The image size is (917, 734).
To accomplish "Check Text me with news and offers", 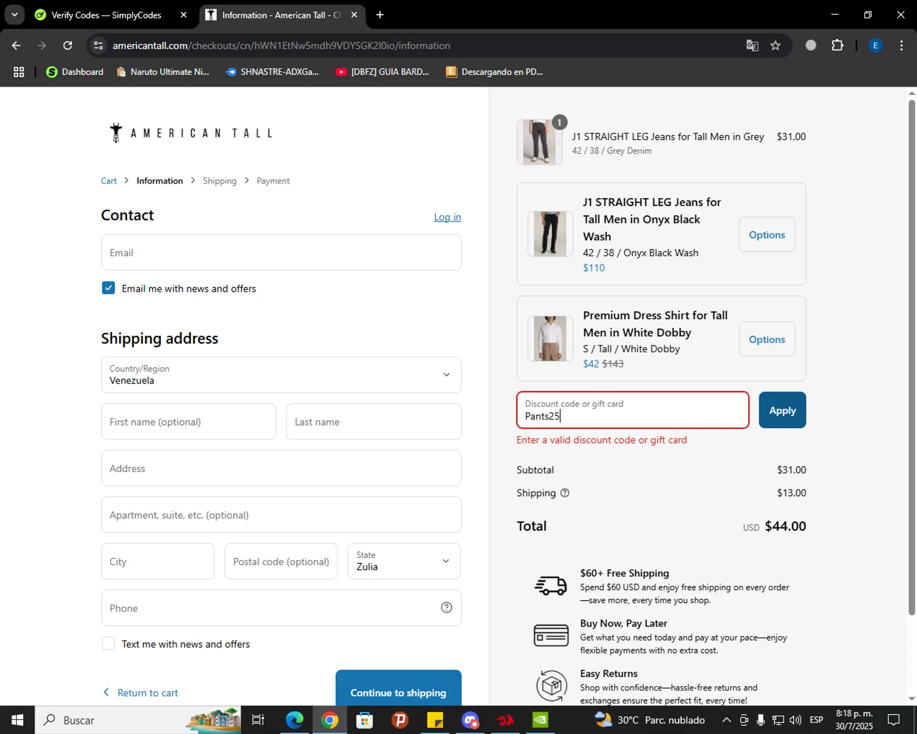I will (108, 643).
